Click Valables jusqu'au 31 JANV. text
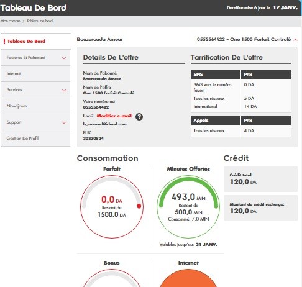 pos(188,245)
